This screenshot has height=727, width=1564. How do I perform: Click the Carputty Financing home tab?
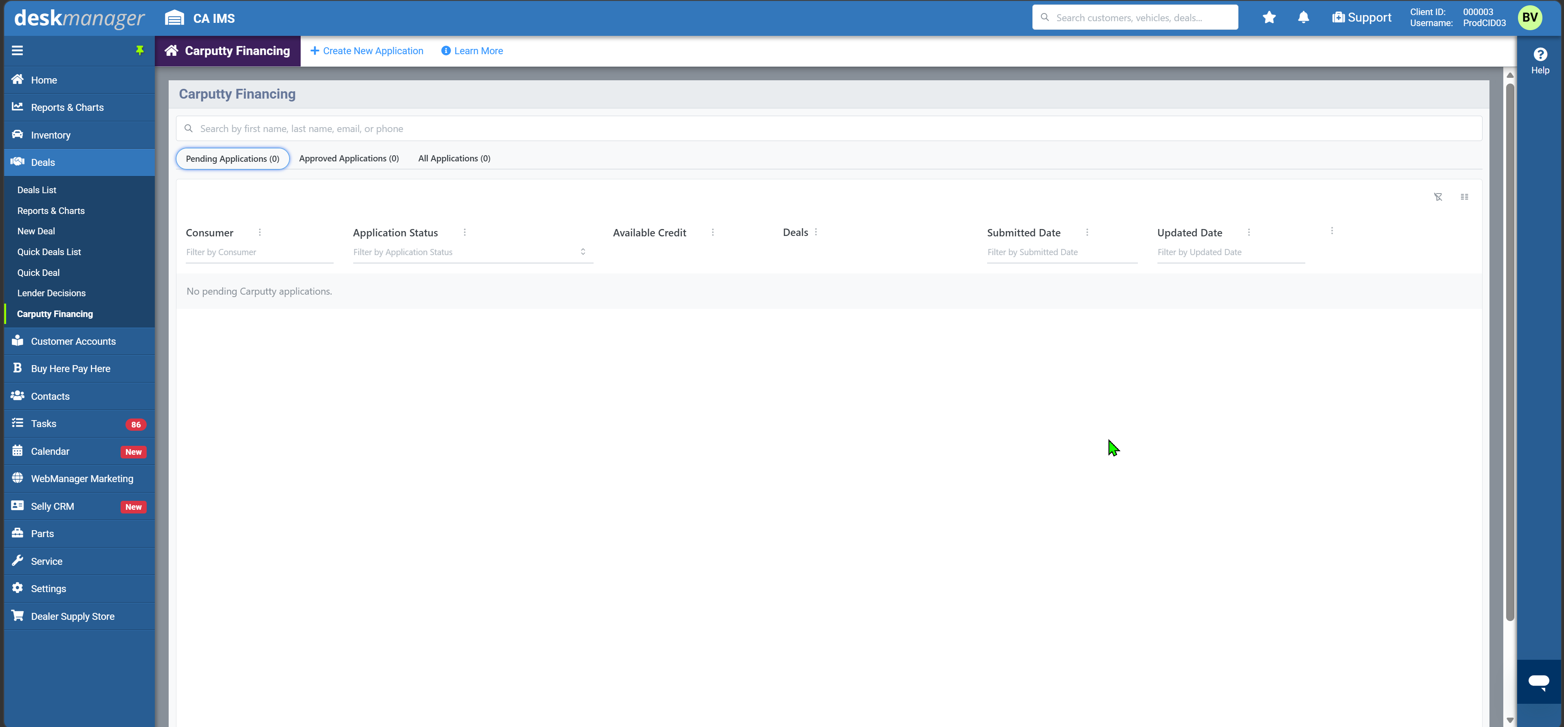[x=227, y=51]
